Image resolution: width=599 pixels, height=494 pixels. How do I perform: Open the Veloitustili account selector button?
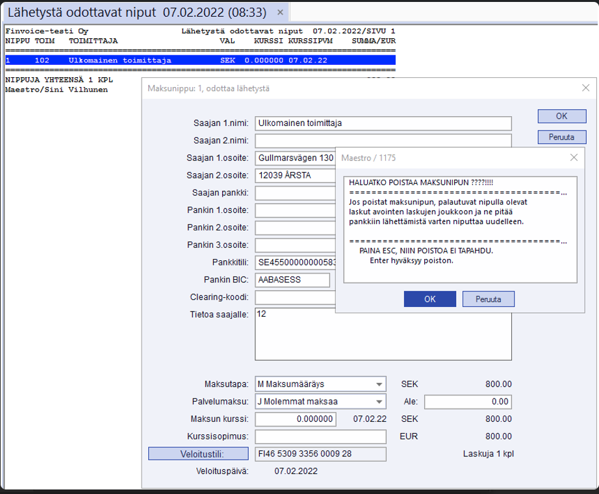tap(198, 454)
